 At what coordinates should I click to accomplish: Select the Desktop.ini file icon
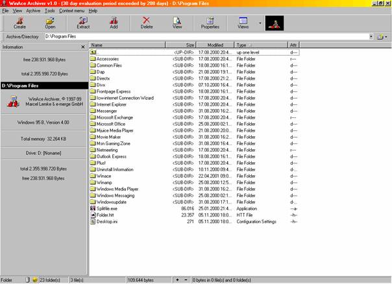[x=93, y=221]
